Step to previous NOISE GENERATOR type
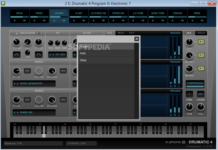This screenshot has height=150, width=218. pyautogui.click(x=14, y=83)
